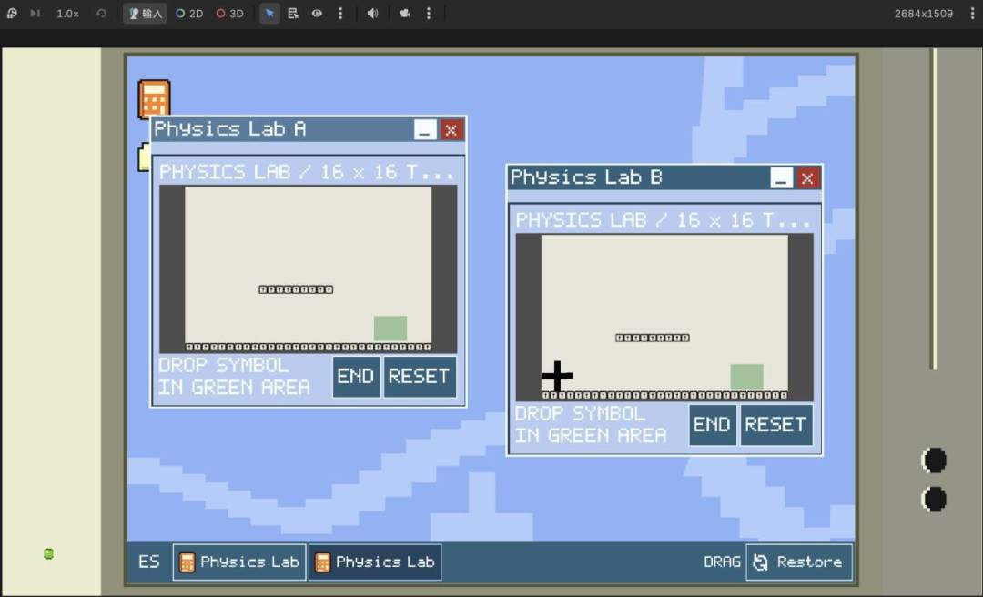The height and width of the screenshot is (597, 983).
Task: Click the green area in Physics Lab A
Action: click(x=390, y=328)
